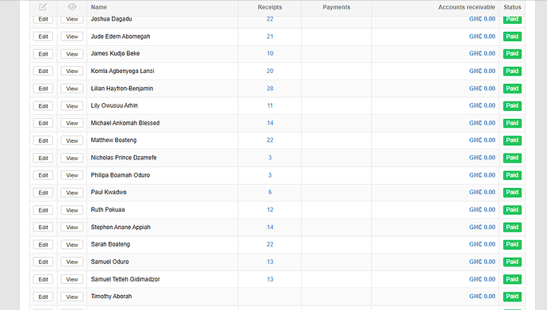
Task: View Timothy Aborah's record
Action: point(72,297)
